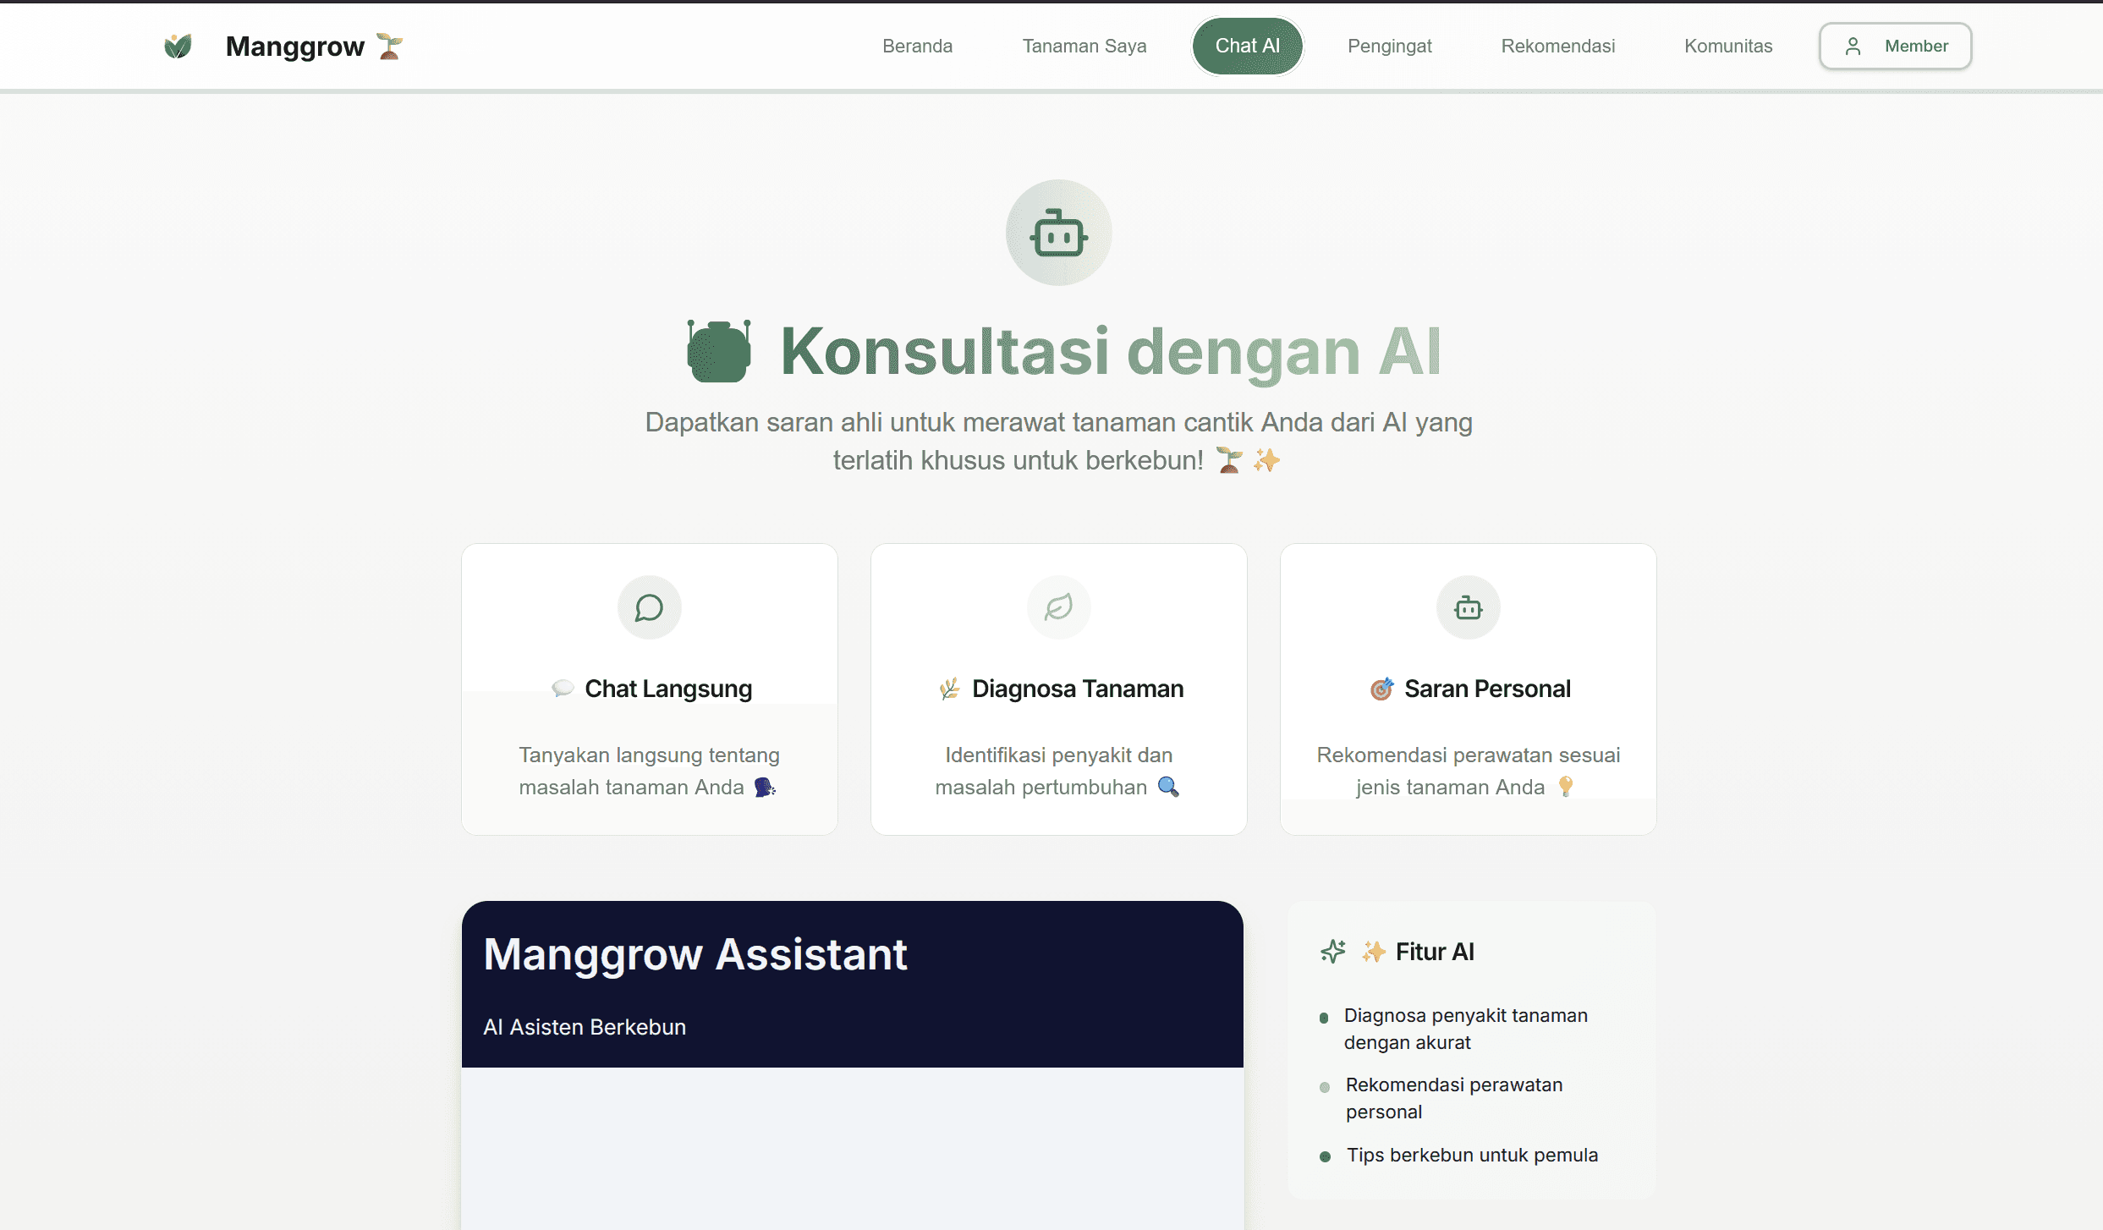Click the Member button
This screenshot has height=1230, width=2103.
tap(1895, 46)
